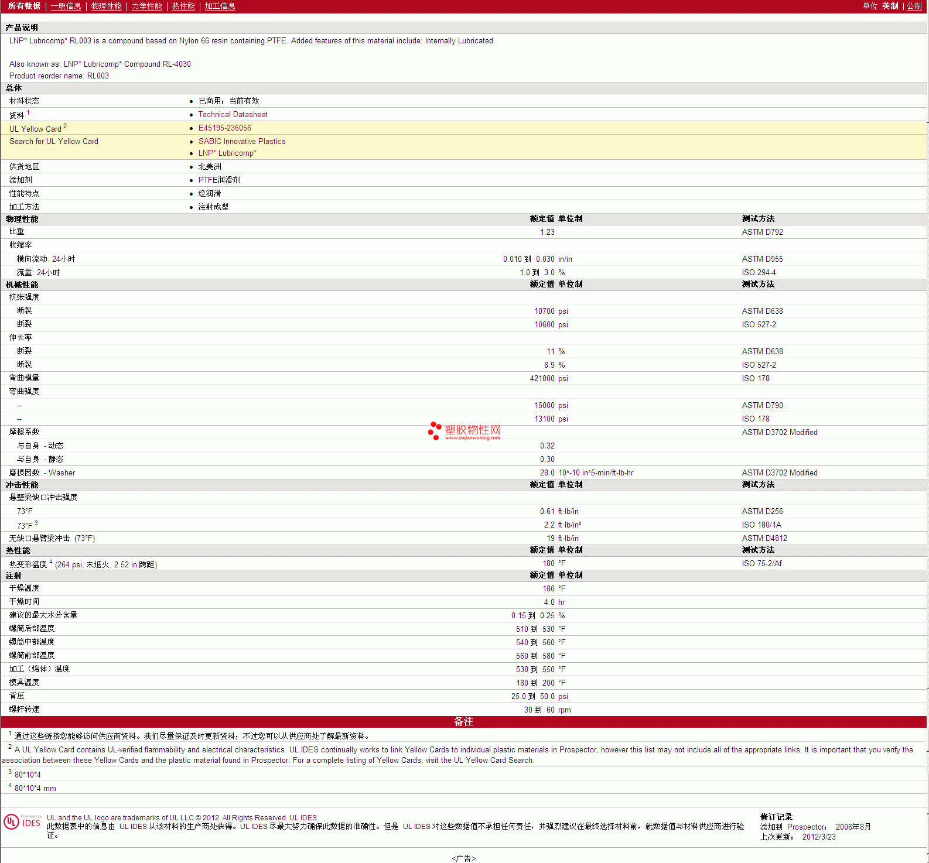The width and height of the screenshot is (929, 863).
Task: Select the 北美洲 availability value
Action: pos(210,167)
